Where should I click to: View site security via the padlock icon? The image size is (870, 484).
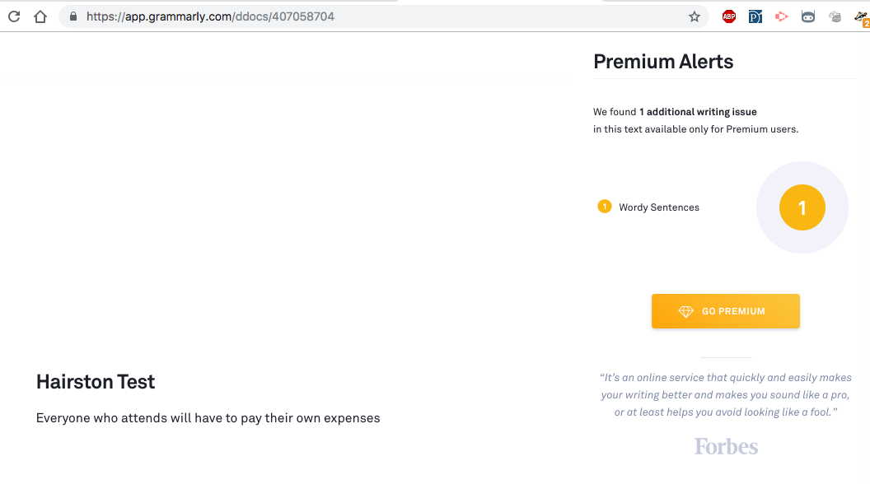72,16
